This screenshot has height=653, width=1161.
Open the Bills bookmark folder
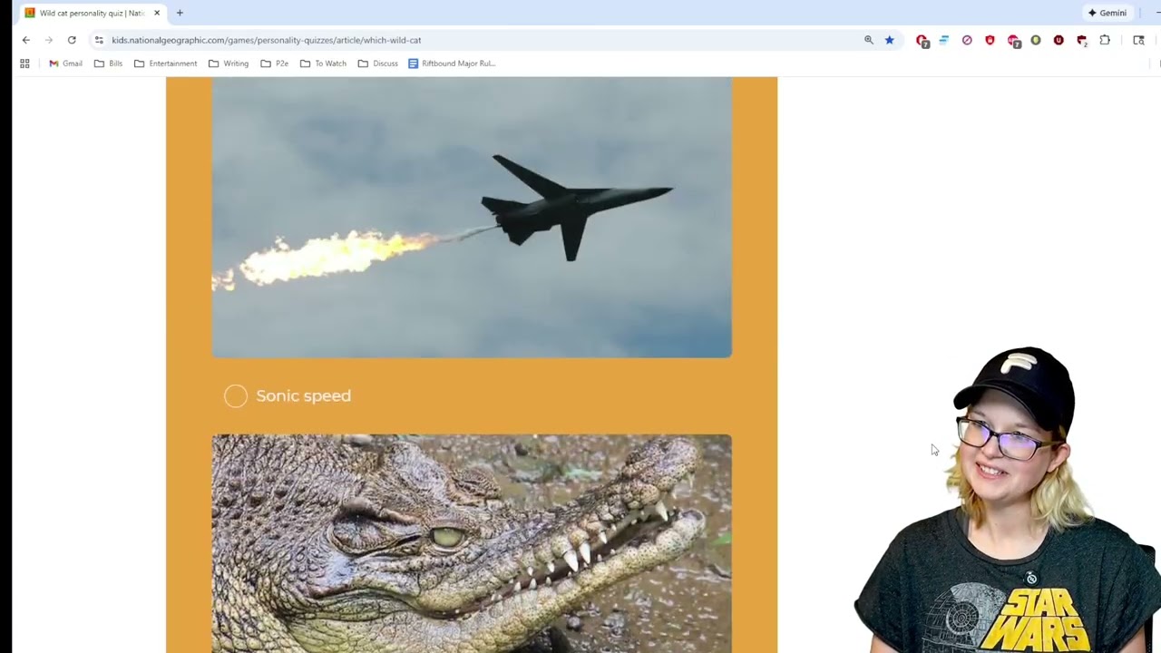[108, 63]
